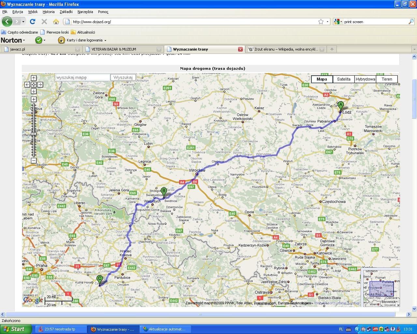Viewport: 417px width, 334px height.
Task: Click the map pan left arrow
Action: tap(27, 85)
